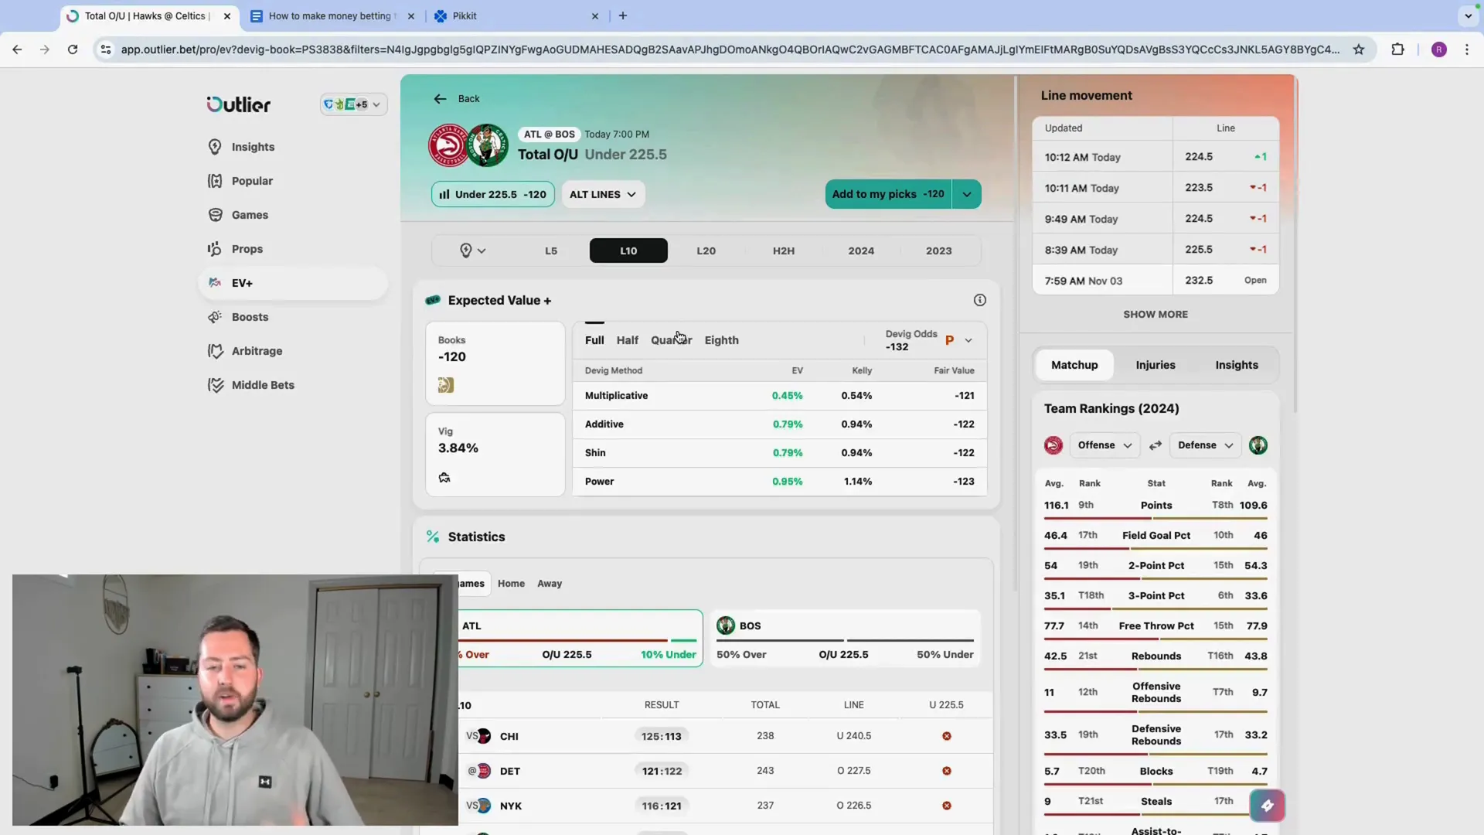Click the sportsbook logo under Books -120
Viewport: 1484px width, 835px height.
[x=446, y=385]
